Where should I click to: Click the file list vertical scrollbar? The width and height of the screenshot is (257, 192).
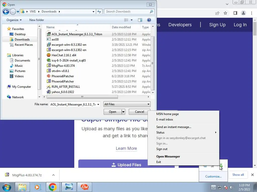point(153,63)
